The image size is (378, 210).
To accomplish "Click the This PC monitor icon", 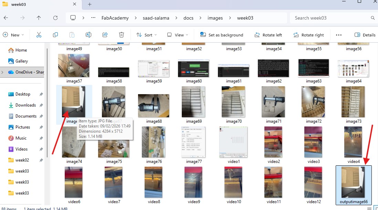I will (x=73, y=18).
